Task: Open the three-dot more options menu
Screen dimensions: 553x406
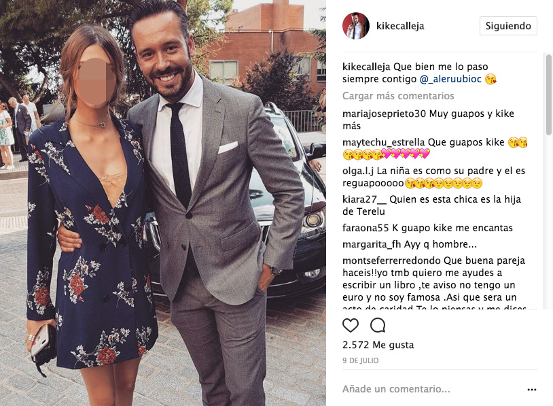Action: point(532,390)
